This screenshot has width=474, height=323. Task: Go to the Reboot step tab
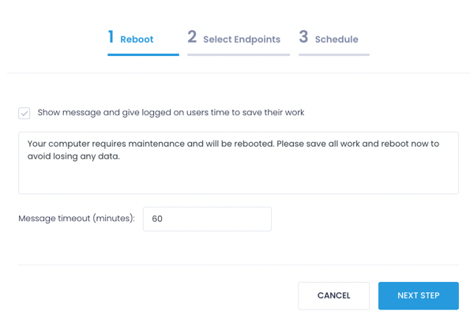[x=137, y=39]
